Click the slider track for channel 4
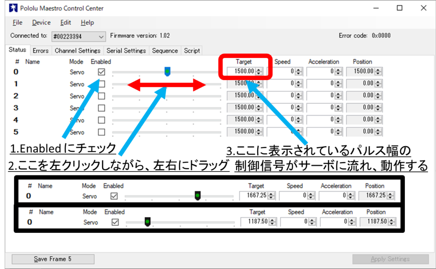 pos(166,120)
